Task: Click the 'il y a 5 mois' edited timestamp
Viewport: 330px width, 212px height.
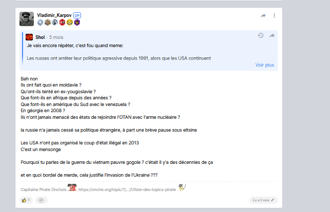Action: tap(263, 200)
